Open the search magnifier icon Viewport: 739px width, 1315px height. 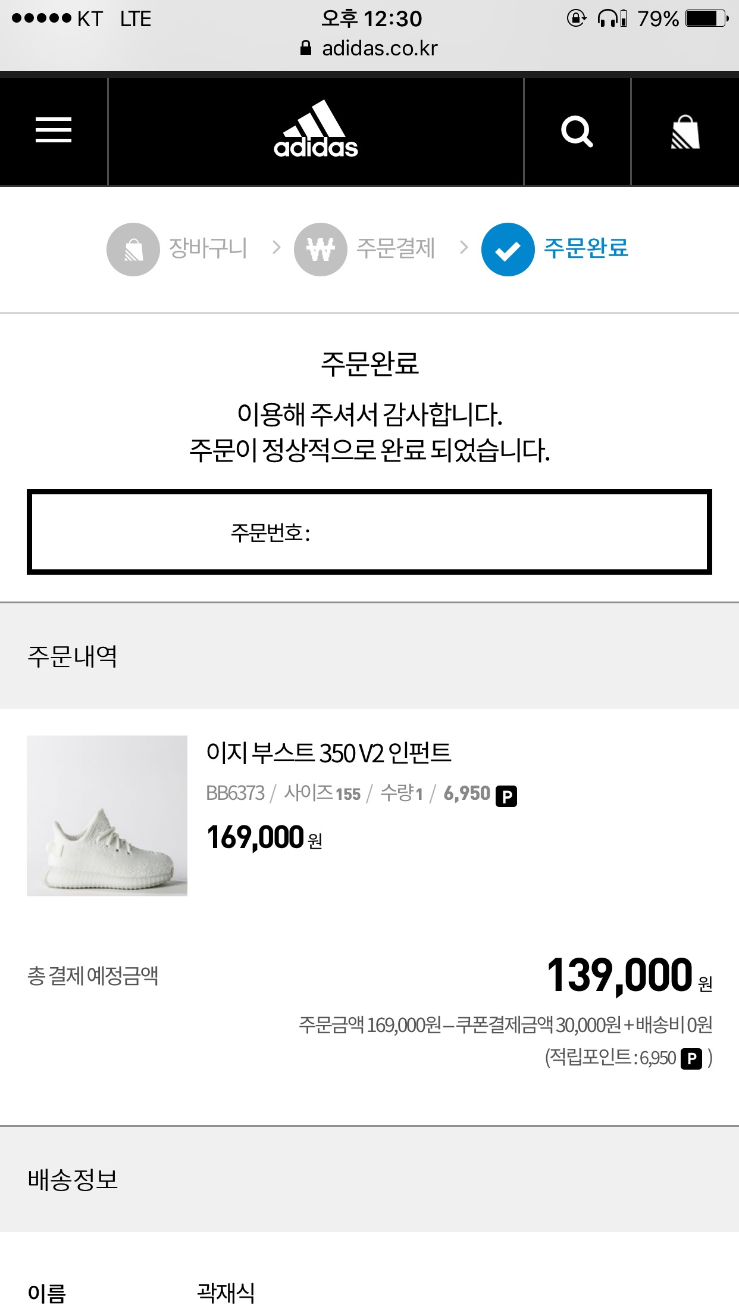coord(577,131)
